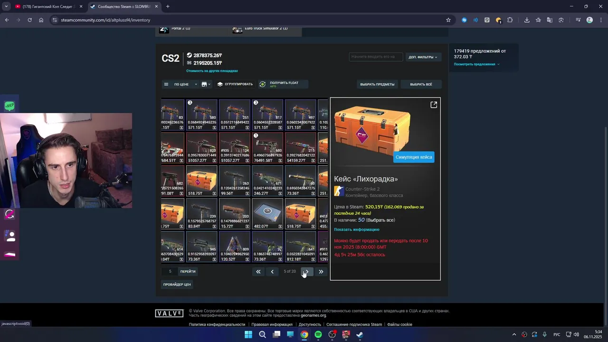Viewport: 608px width, 342px height.
Task: Open Spotify from the taskbar
Action: pos(318,334)
